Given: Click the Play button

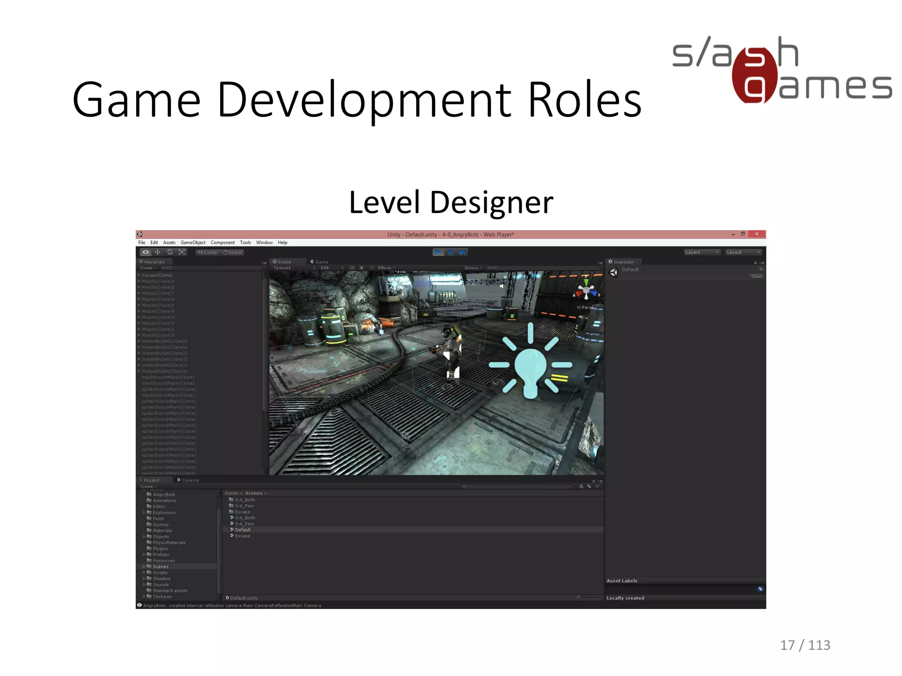Looking at the screenshot, I should (438, 252).
